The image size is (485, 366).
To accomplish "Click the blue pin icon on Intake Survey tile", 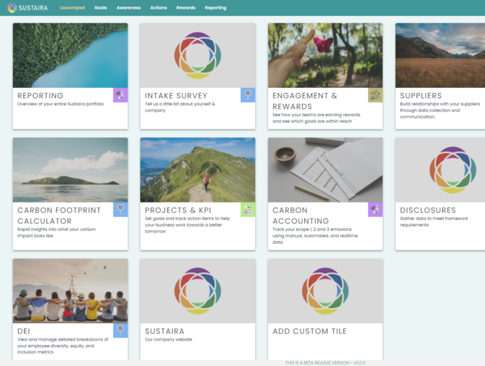I will click(x=248, y=95).
